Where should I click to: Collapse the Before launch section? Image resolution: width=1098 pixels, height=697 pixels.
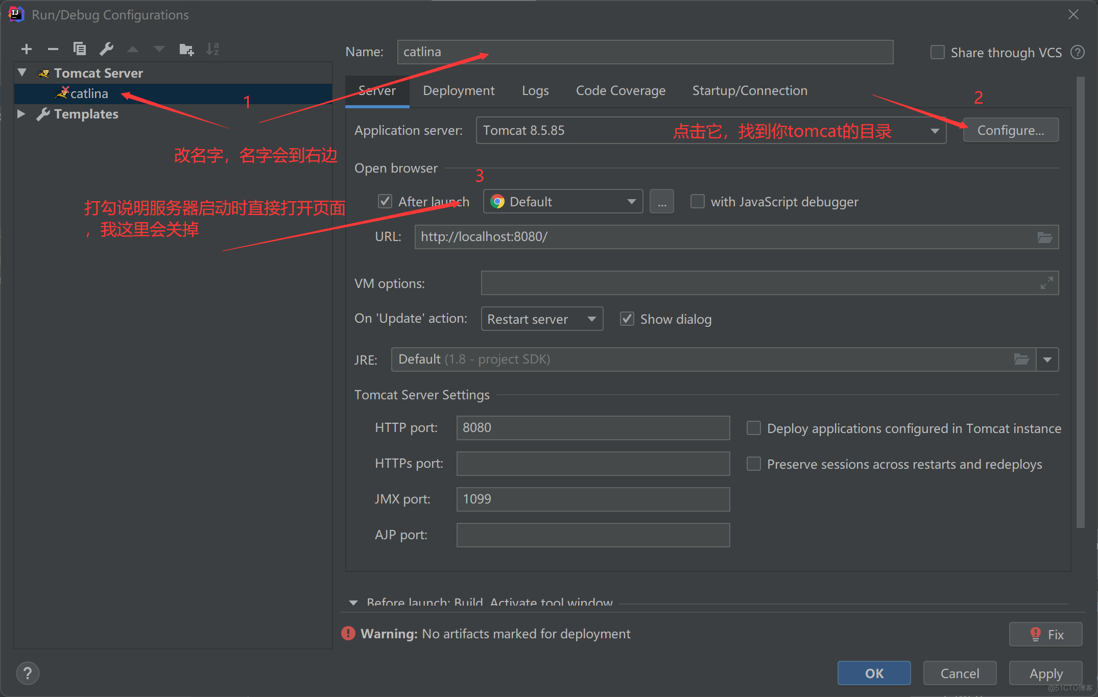tap(353, 603)
